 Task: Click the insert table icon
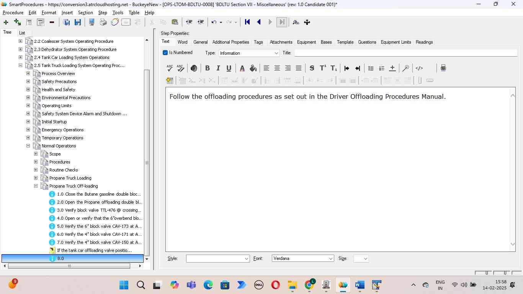tap(170, 80)
